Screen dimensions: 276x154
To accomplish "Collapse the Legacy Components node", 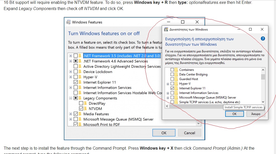I will pos(71,98).
